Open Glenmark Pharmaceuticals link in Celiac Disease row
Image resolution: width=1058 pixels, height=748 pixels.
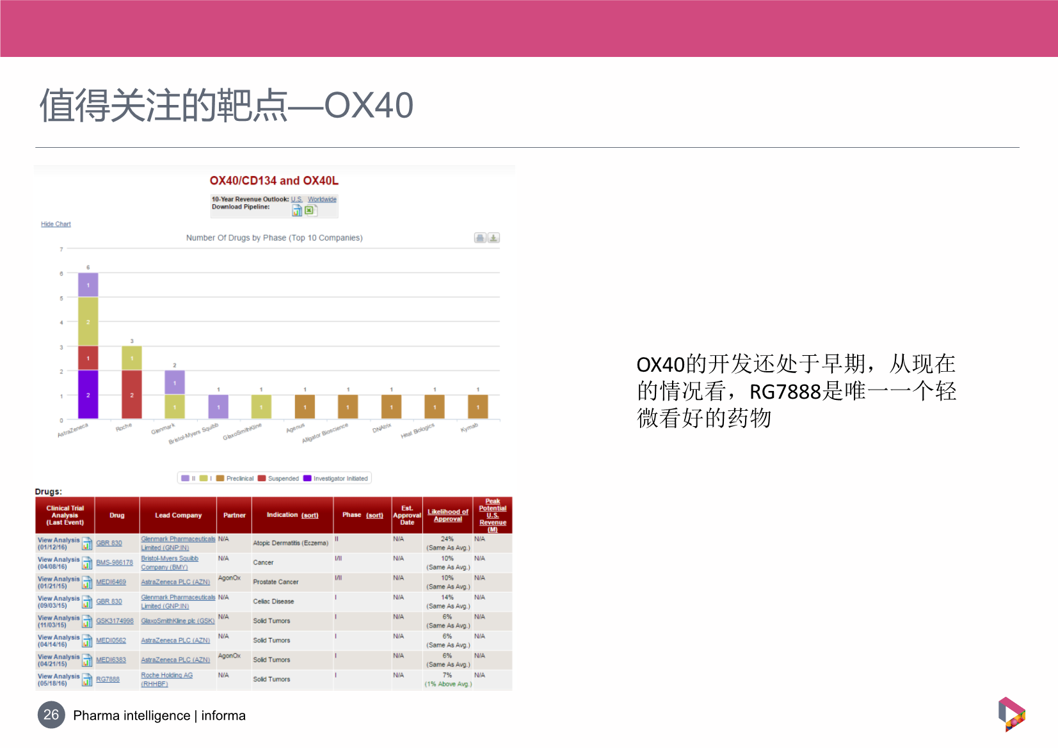pos(178,601)
